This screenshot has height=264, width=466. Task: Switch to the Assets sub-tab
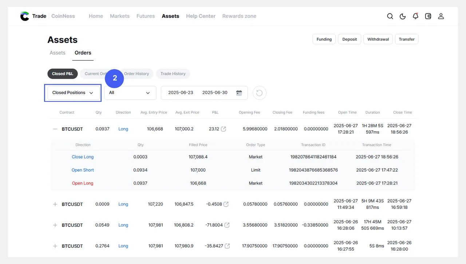[58, 53]
